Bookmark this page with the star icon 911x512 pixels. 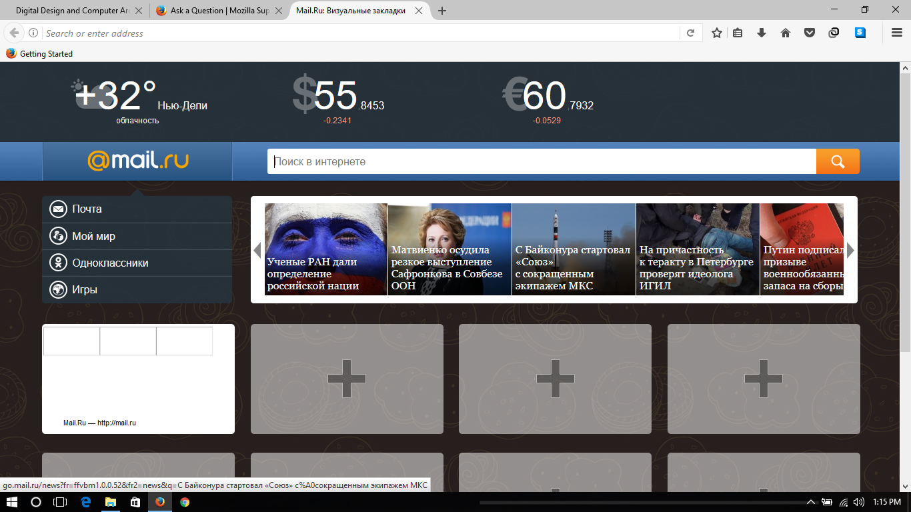[x=717, y=33]
